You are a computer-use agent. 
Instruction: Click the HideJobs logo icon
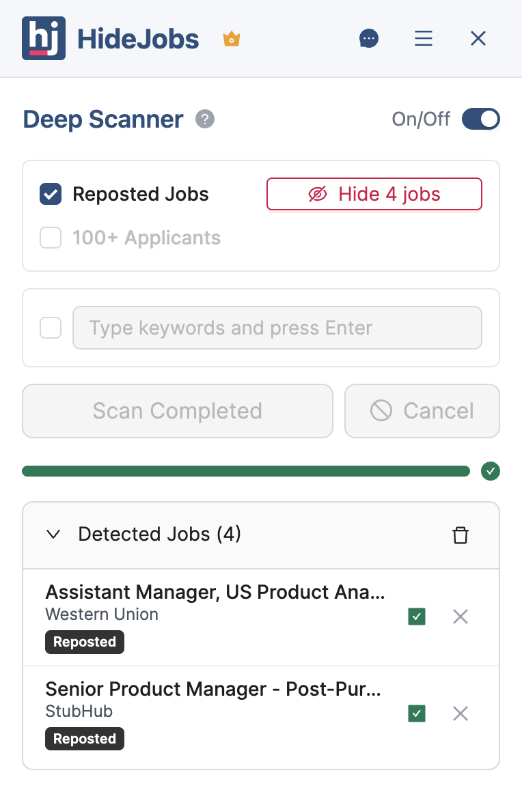44,38
